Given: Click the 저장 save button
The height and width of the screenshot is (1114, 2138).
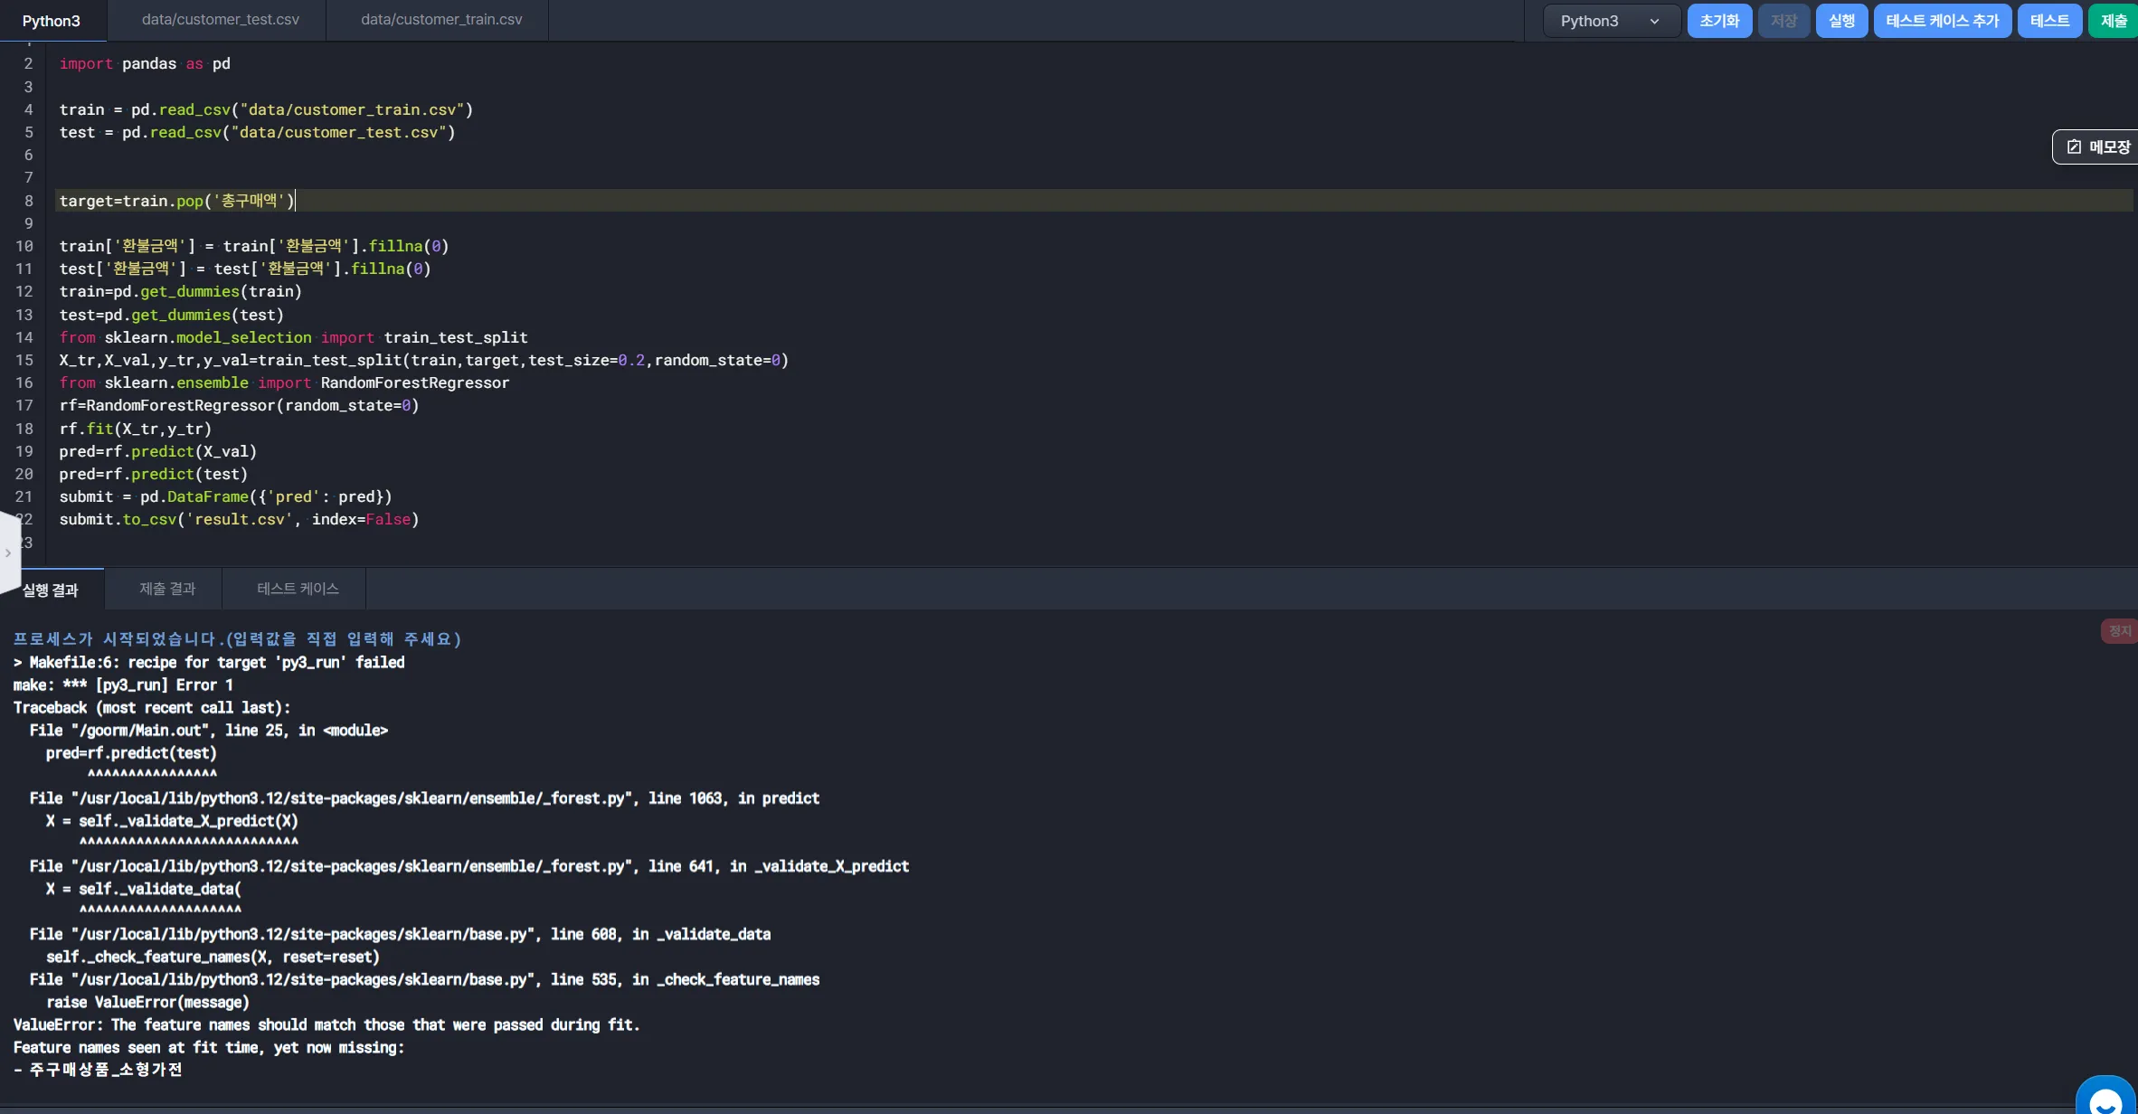Looking at the screenshot, I should [1783, 20].
